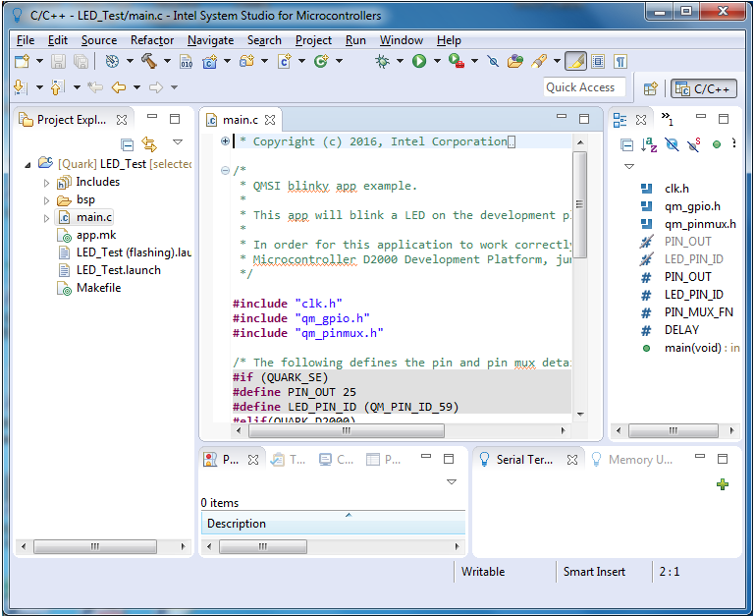Select app.mk in Project Explorer

(96, 235)
